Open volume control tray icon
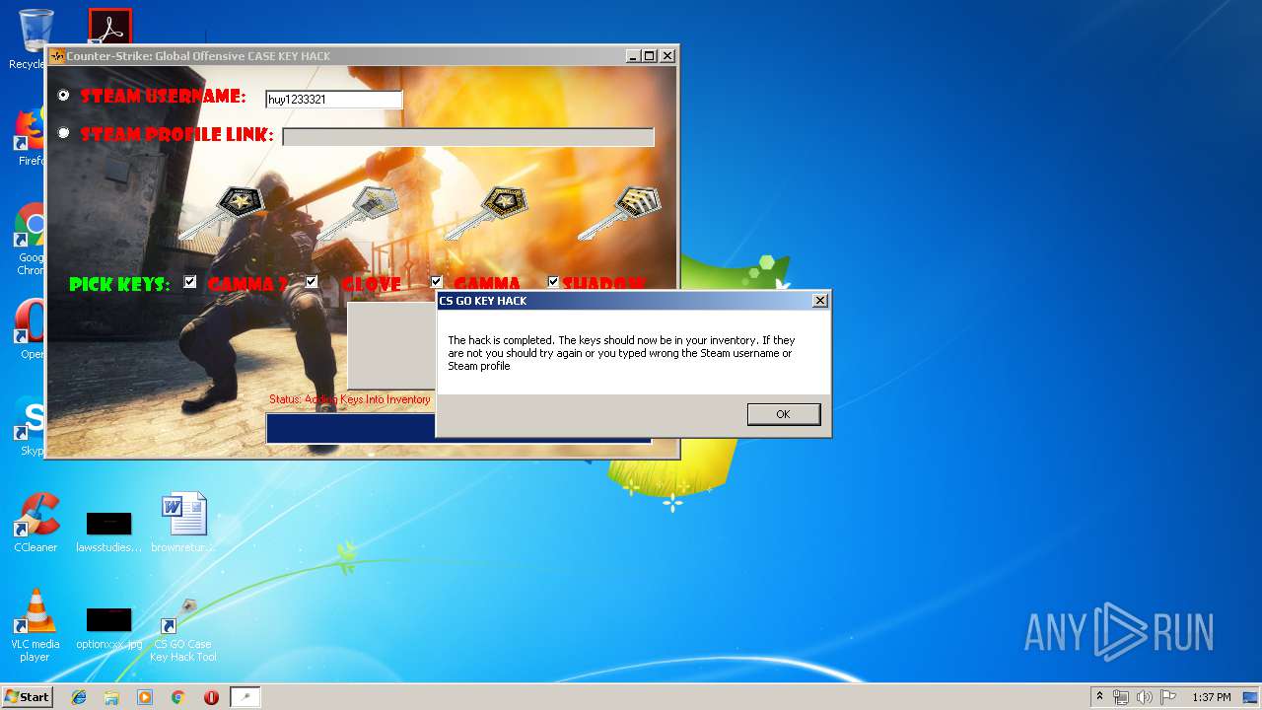This screenshot has height=710, width=1262. 1145,697
